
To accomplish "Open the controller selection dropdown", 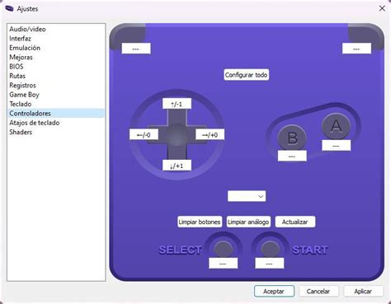I will [x=247, y=196].
